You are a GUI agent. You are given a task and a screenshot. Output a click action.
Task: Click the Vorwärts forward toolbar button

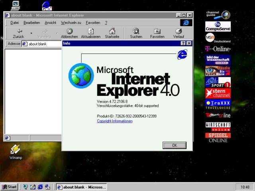(x=44, y=33)
